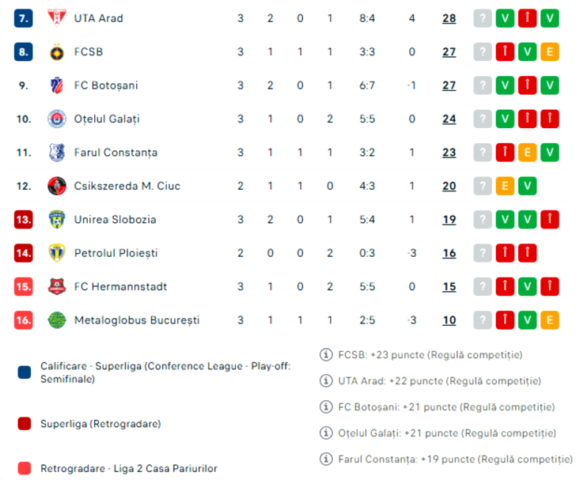Click the FC Hermannstadt club logo

(x=55, y=286)
